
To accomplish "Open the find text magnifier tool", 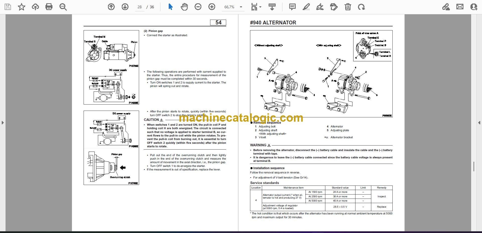I will 63,7.
